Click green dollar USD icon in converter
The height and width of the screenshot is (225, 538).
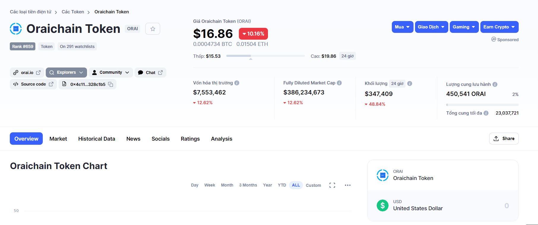[383, 205]
